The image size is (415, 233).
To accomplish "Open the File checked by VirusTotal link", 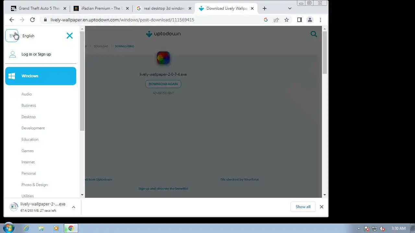I will pos(240,180).
